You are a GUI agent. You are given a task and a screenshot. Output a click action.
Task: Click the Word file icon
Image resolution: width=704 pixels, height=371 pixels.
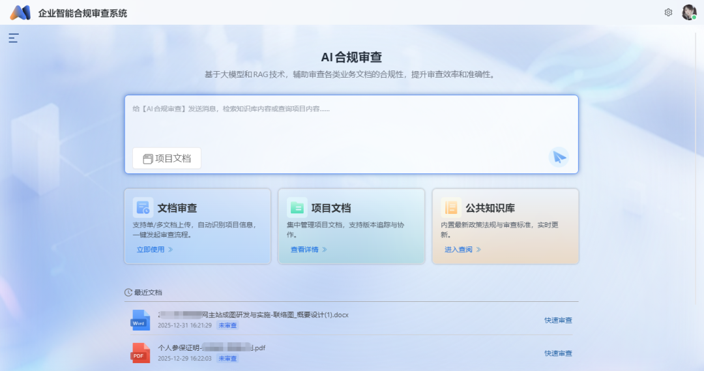click(140, 320)
